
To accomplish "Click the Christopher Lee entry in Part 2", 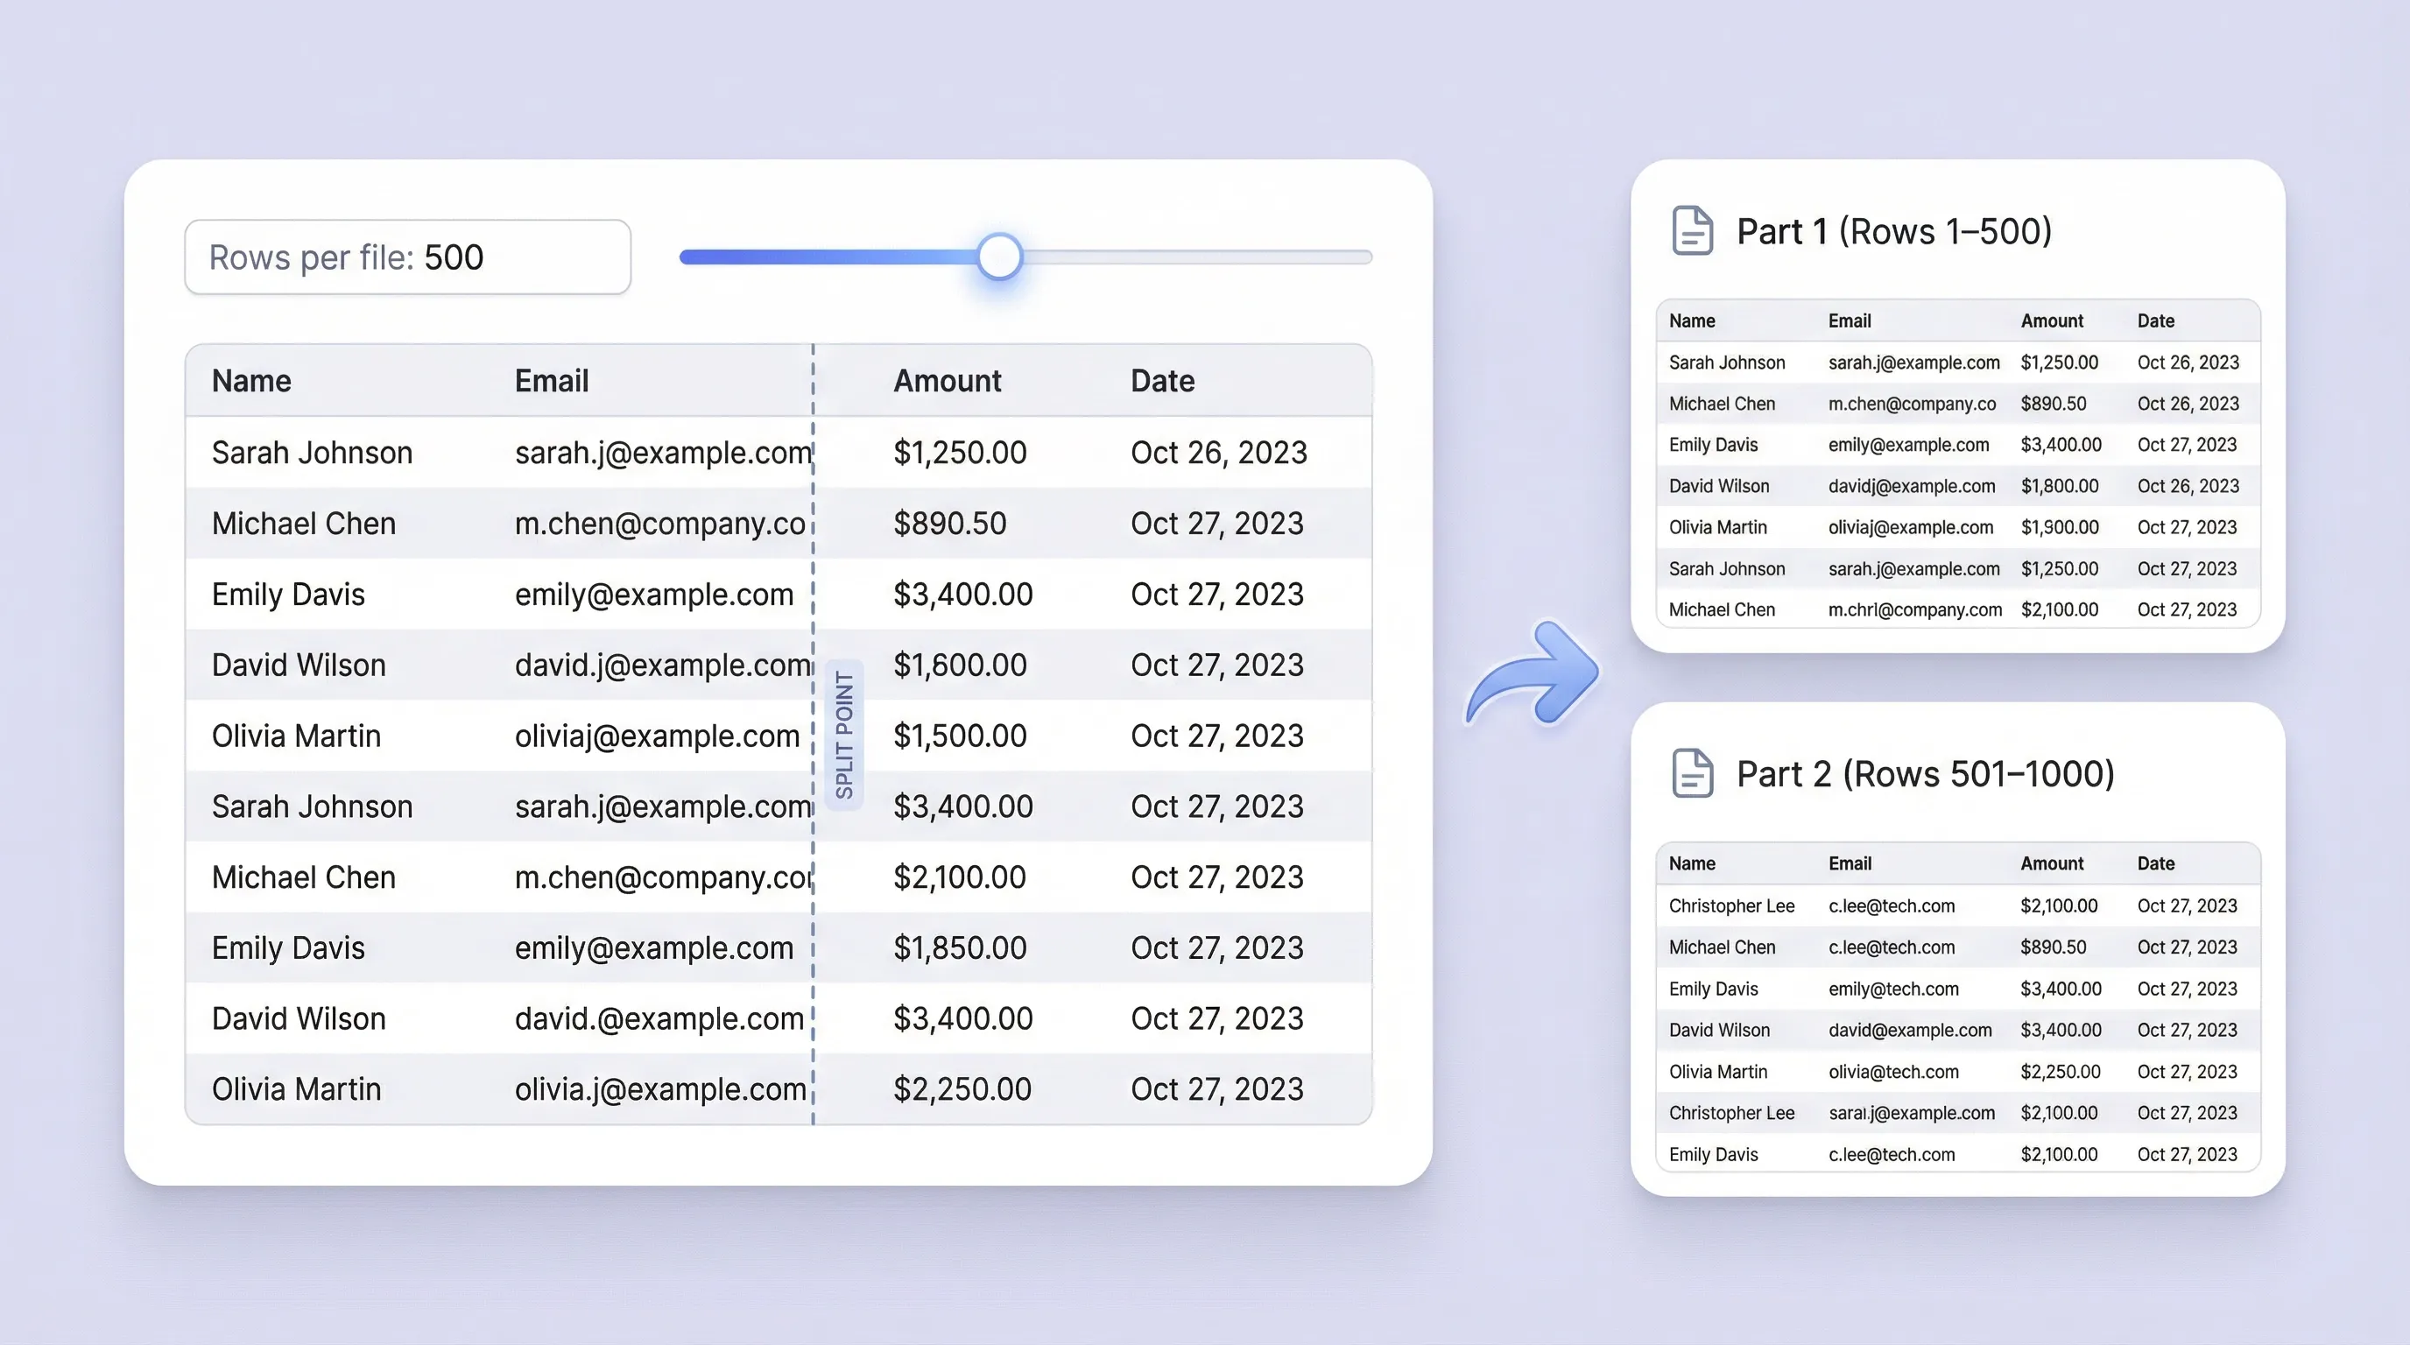I will click(x=1730, y=905).
